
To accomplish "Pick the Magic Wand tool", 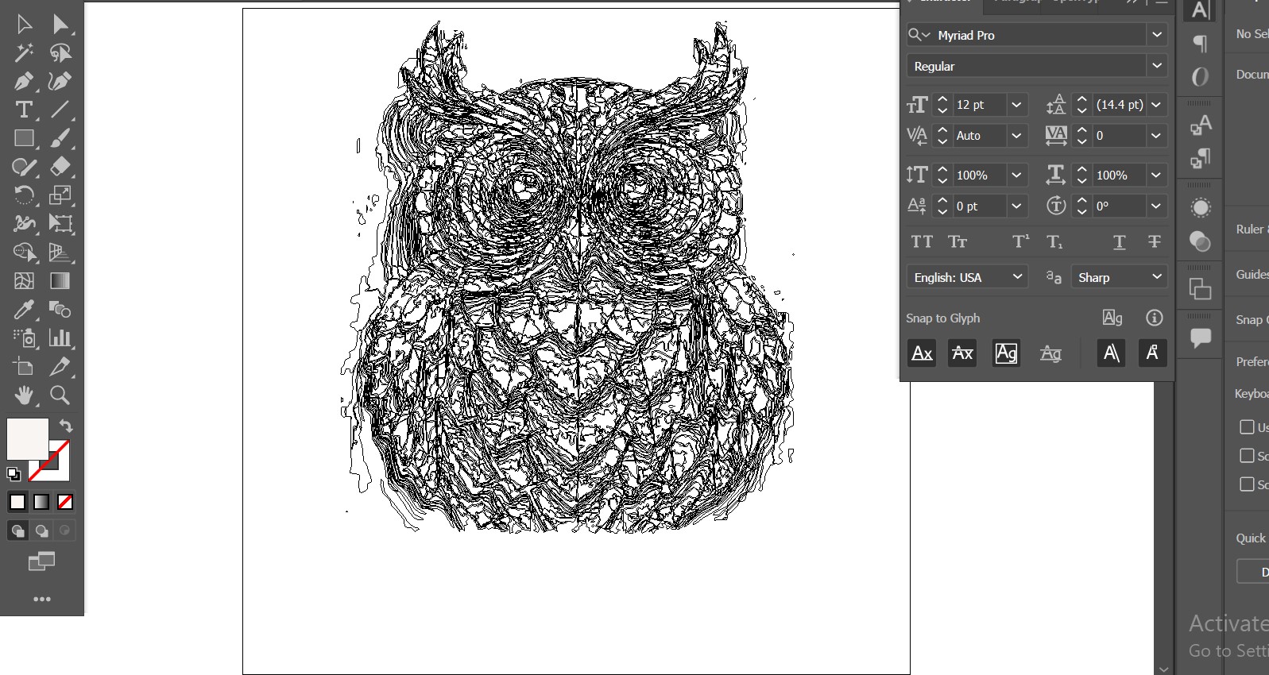I will 24,52.
